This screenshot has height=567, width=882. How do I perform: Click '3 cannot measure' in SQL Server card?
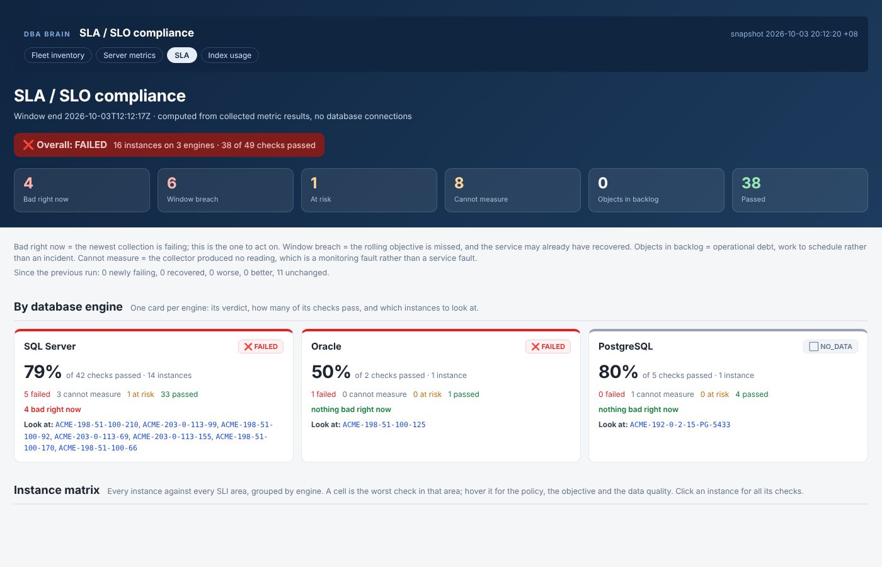(89, 394)
